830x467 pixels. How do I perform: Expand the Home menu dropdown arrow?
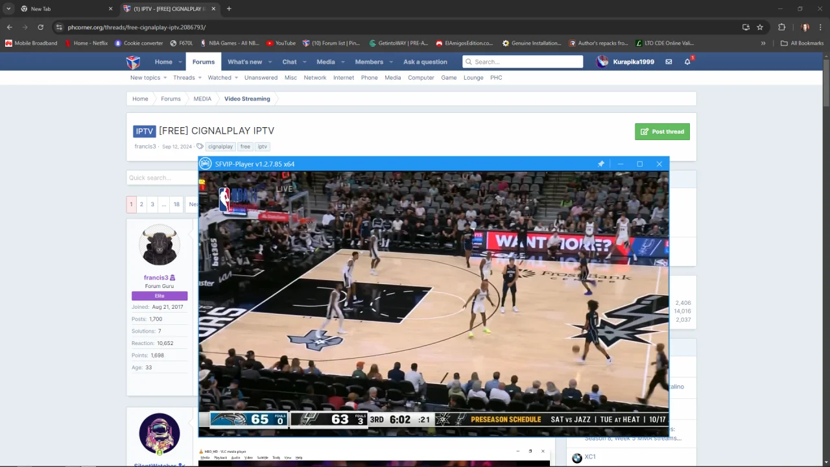tap(179, 62)
